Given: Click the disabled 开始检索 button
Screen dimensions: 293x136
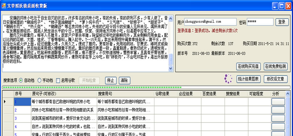Looking at the screenshot, I should coord(89,81).
